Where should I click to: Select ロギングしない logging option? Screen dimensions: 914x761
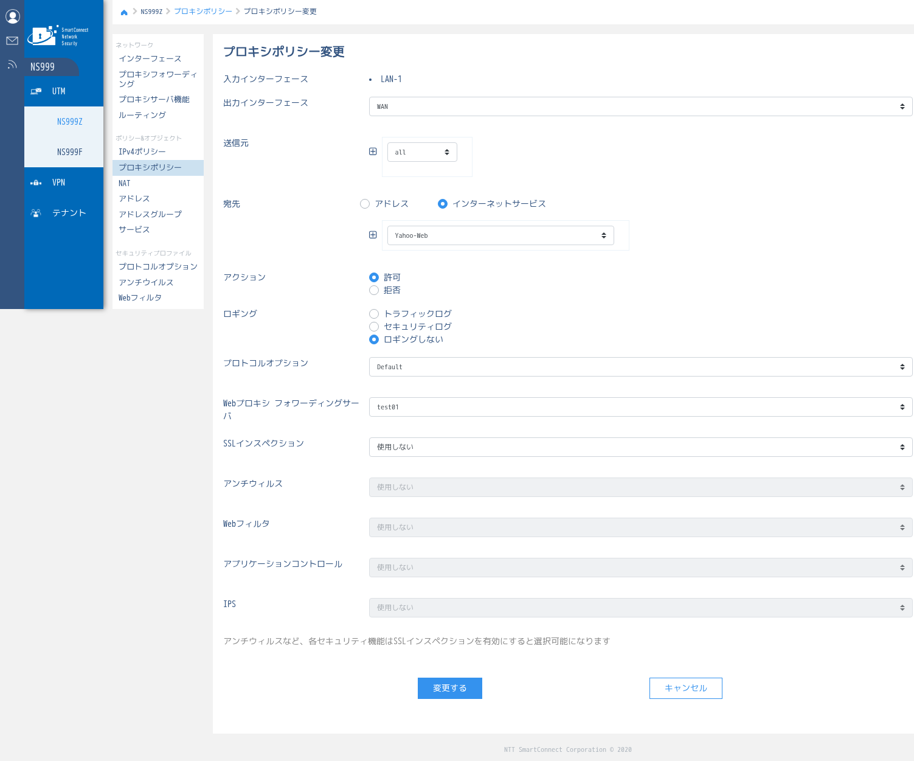click(374, 339)
